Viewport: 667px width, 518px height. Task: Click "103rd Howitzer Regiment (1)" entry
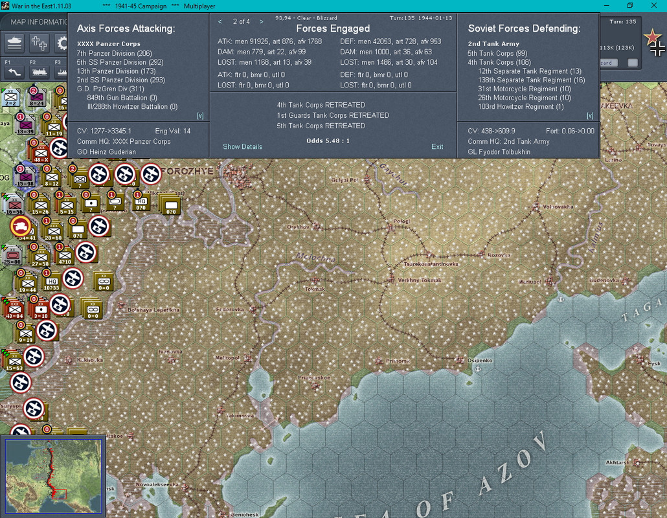[521, 107]
